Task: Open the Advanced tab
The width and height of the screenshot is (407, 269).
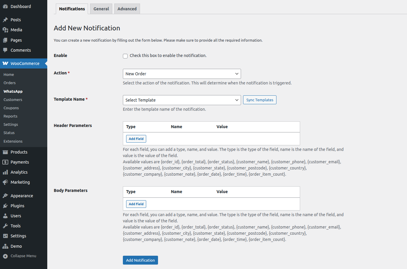Action: click(127, 9)
